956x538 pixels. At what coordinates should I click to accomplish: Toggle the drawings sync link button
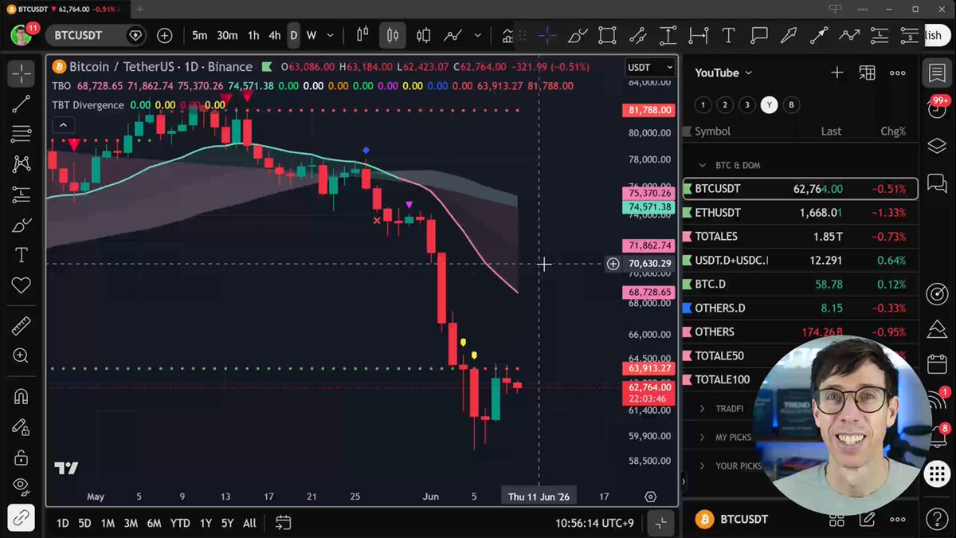tap(22, 517)
